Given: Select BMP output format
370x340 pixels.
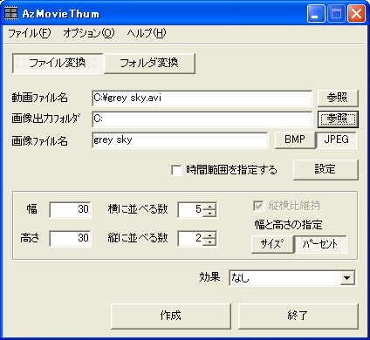Looking at the screenshot, I should pyautogui.click(x=295, y=139).
